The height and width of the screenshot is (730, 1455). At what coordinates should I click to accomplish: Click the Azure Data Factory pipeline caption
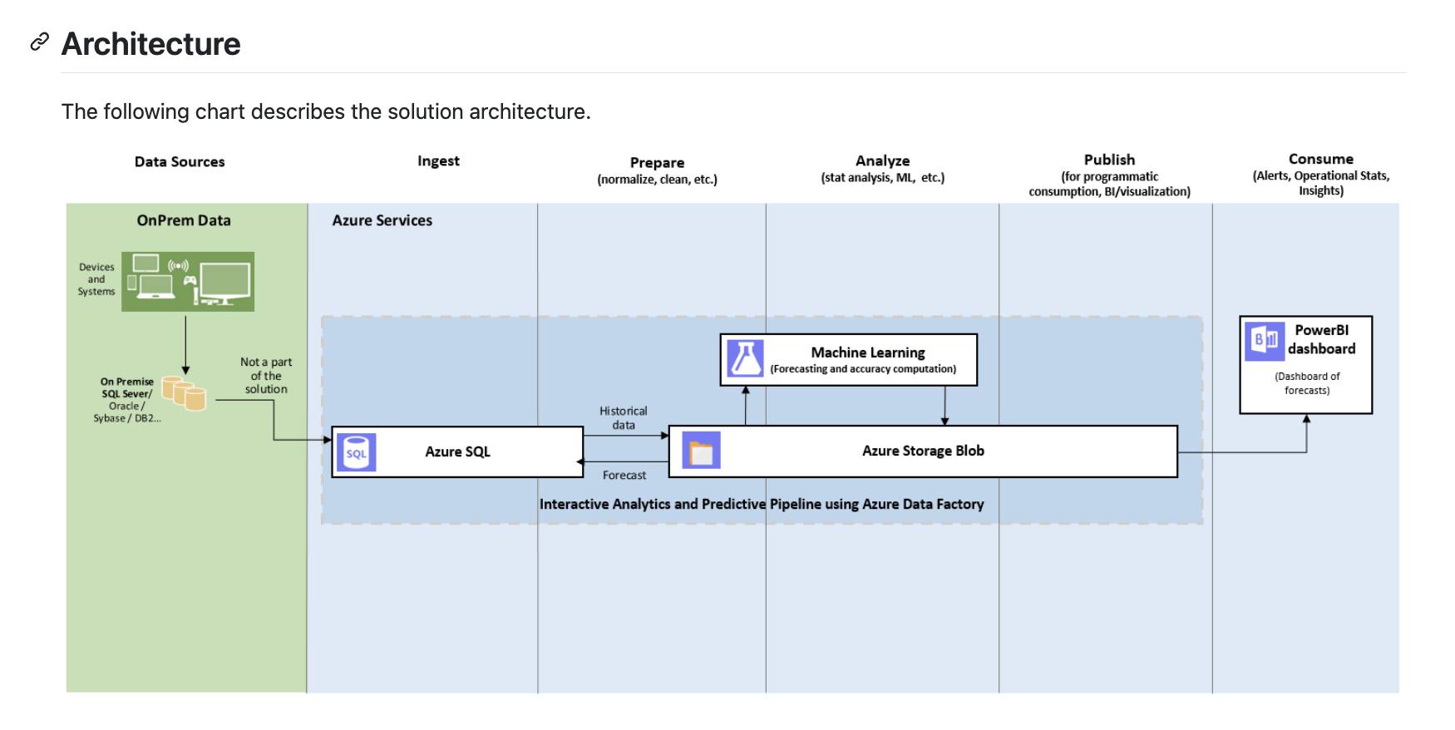(762, 504)
